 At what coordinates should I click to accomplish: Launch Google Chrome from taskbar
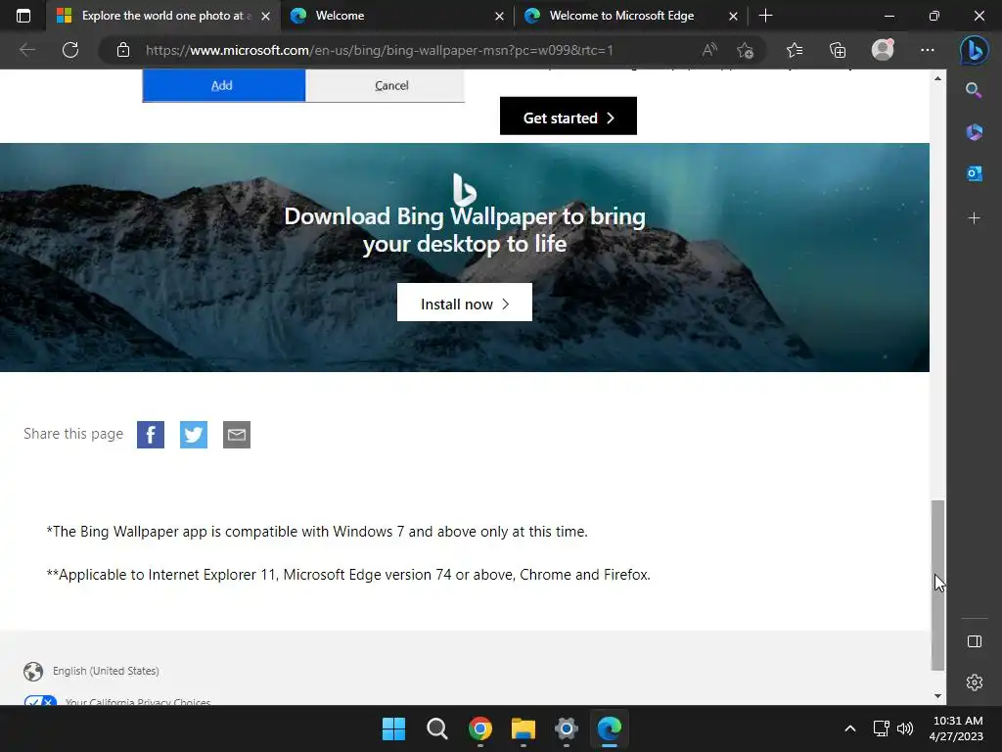point(479,728)
